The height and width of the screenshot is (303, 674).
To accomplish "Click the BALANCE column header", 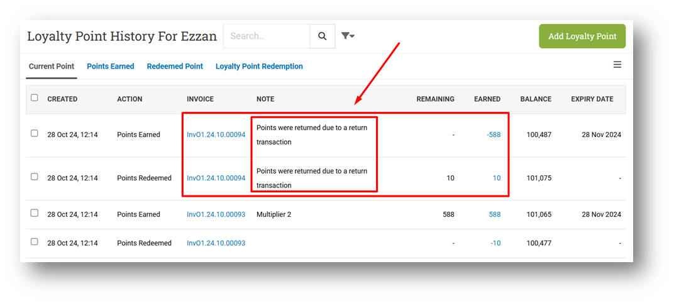I will [536, 99].
